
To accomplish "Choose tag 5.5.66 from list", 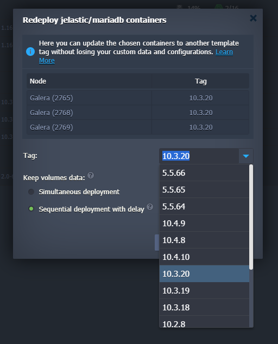I will [204, 173].
